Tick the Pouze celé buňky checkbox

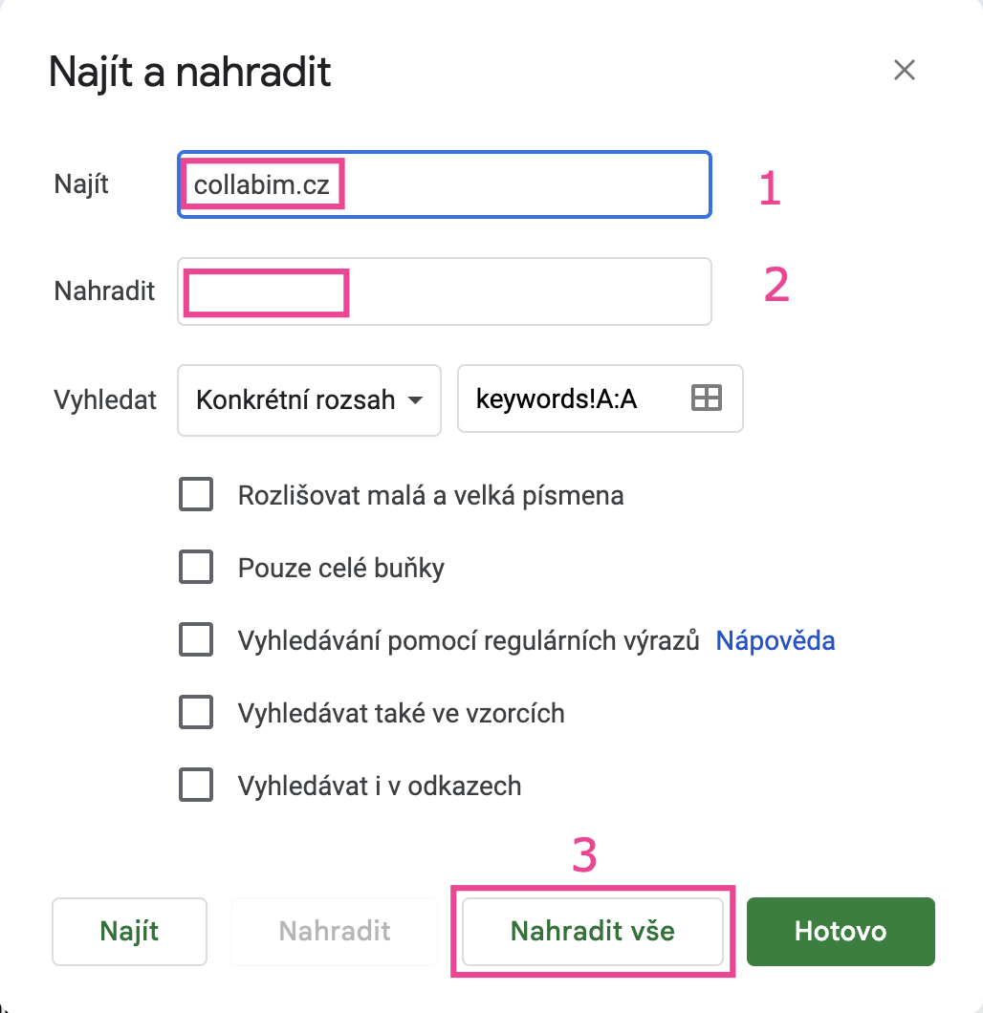click(x=196, y=567)
